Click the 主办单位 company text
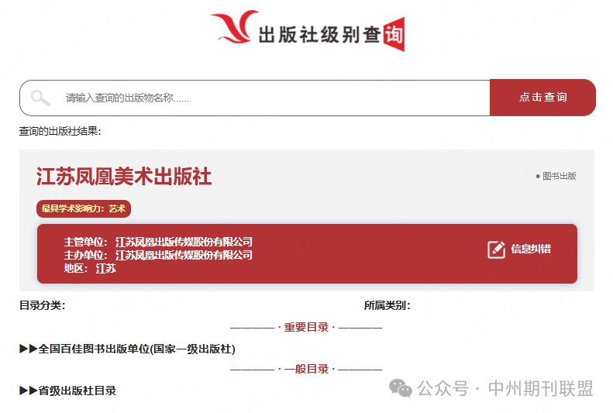The width and height of the screenshot is (613, 413). coord(184,255)
